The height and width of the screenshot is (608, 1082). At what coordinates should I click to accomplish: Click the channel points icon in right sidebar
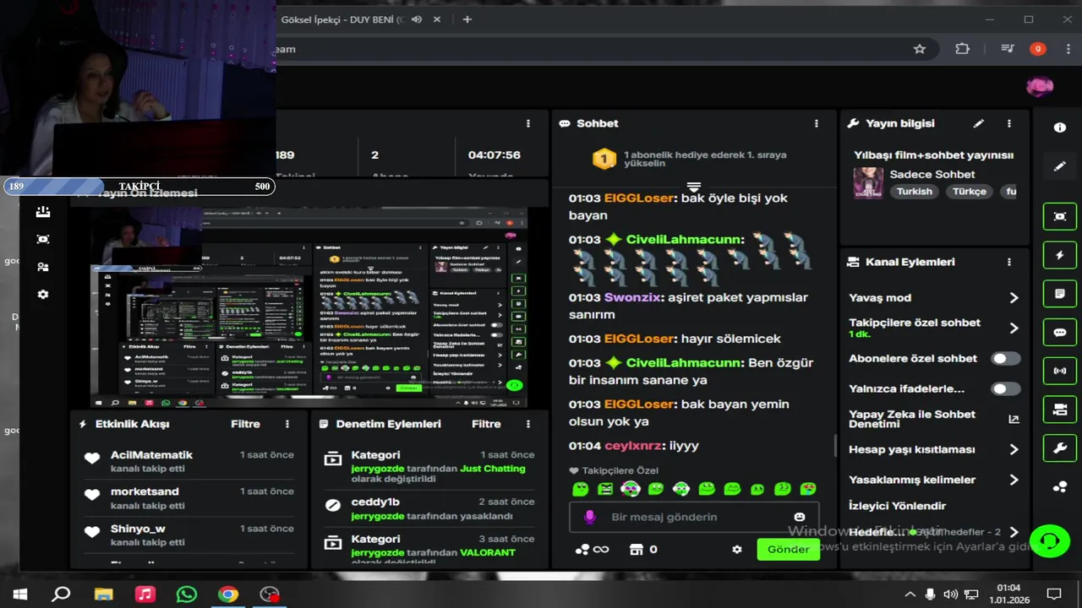pyautogui.click(x=1059, y=487)
